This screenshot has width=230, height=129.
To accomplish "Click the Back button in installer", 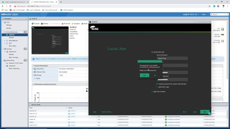I will [x=195, y=112].
